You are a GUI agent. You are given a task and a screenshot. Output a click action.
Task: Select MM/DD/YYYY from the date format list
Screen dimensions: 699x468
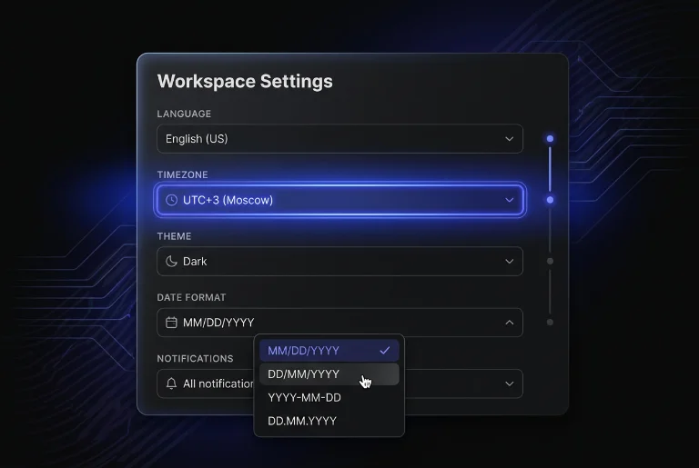[x=329, y=351]
